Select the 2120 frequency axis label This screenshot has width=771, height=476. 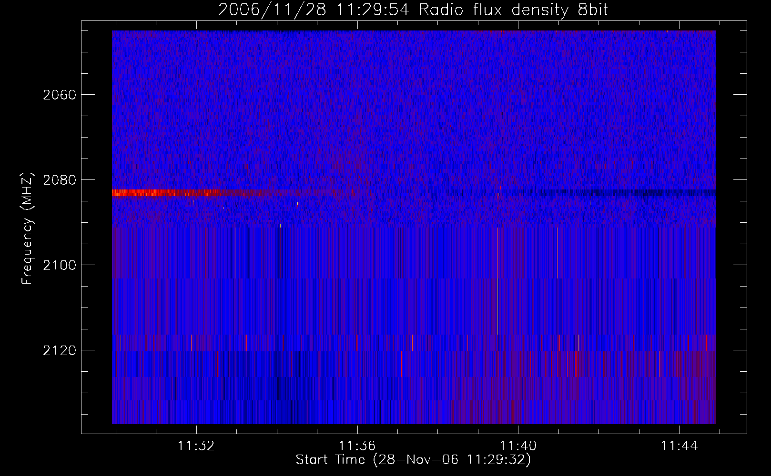point(60,350)
